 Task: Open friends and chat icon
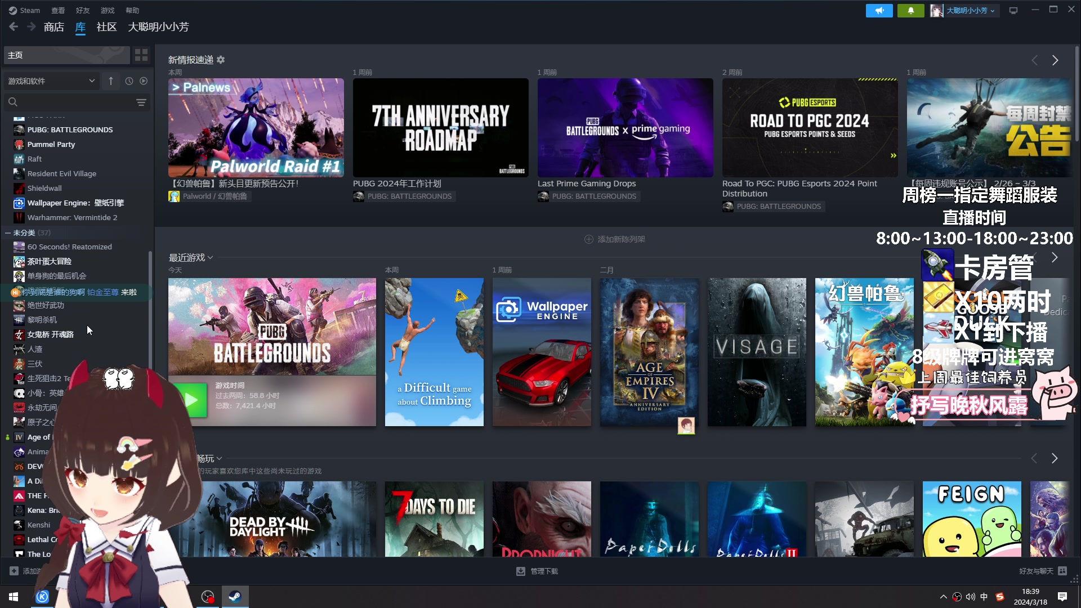pos(1062,571)
